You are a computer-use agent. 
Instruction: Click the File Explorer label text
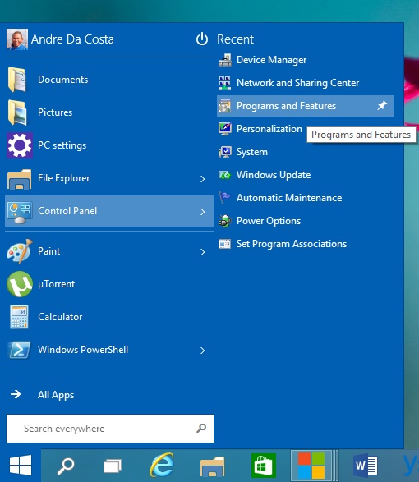(64, 178)
